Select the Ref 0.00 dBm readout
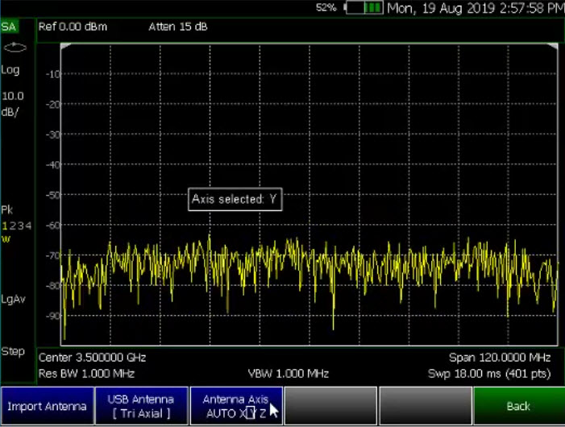Viewport: 565px width, 427px height. (73, 27)
